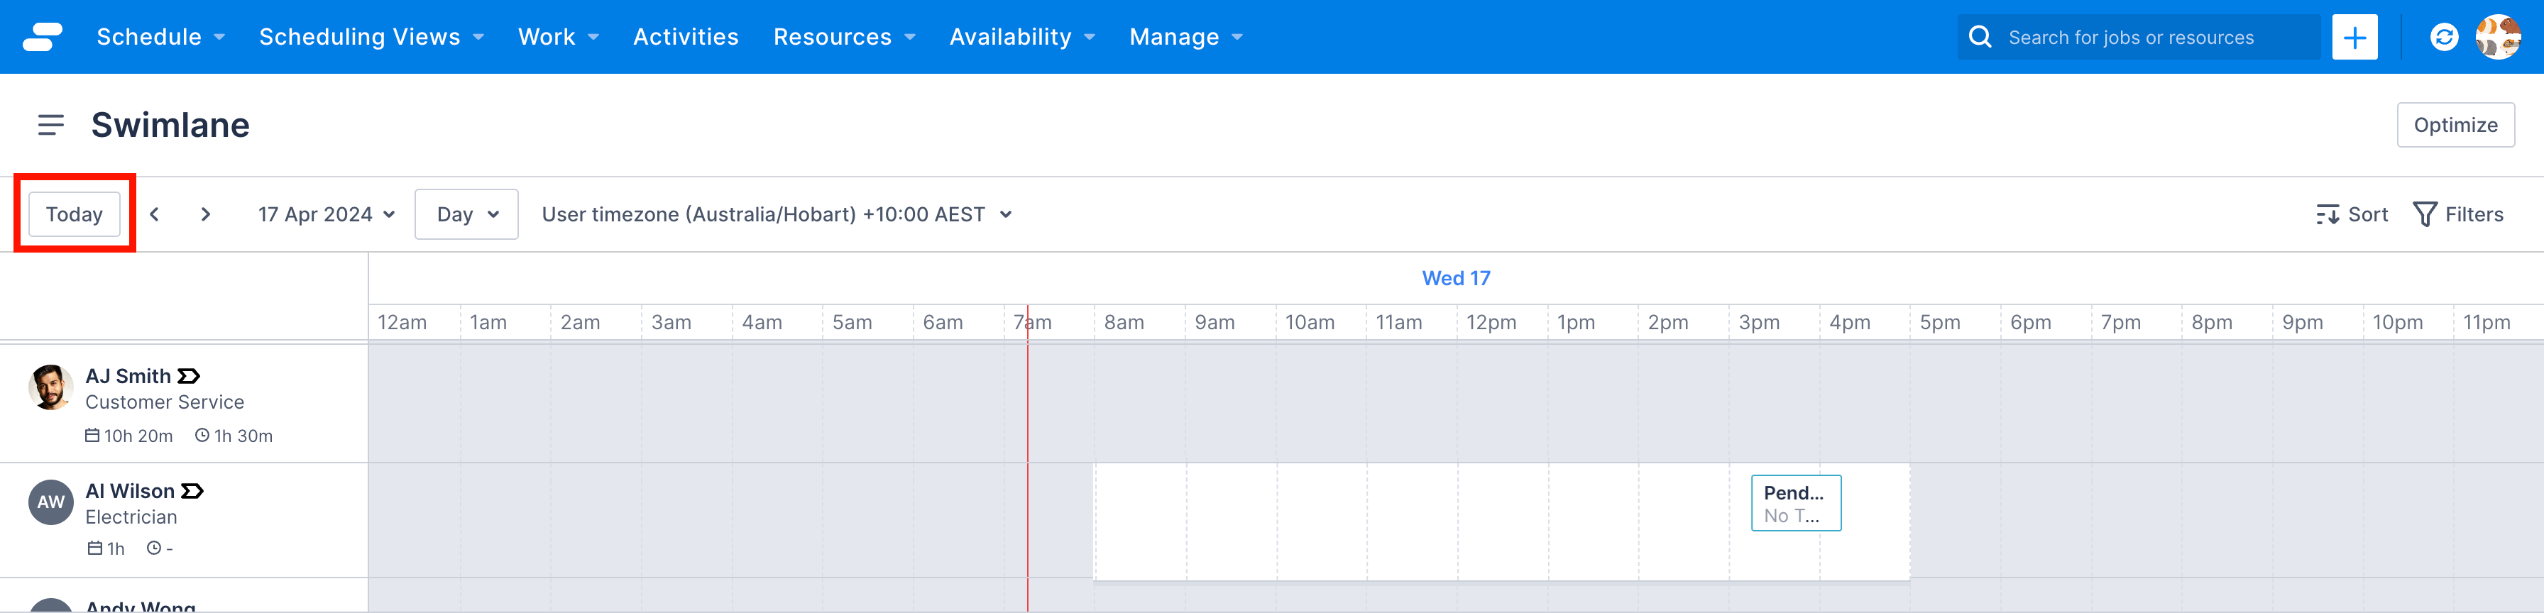Open the user profile avatar
This screenshot has height=613, width=2544.
2498,38
